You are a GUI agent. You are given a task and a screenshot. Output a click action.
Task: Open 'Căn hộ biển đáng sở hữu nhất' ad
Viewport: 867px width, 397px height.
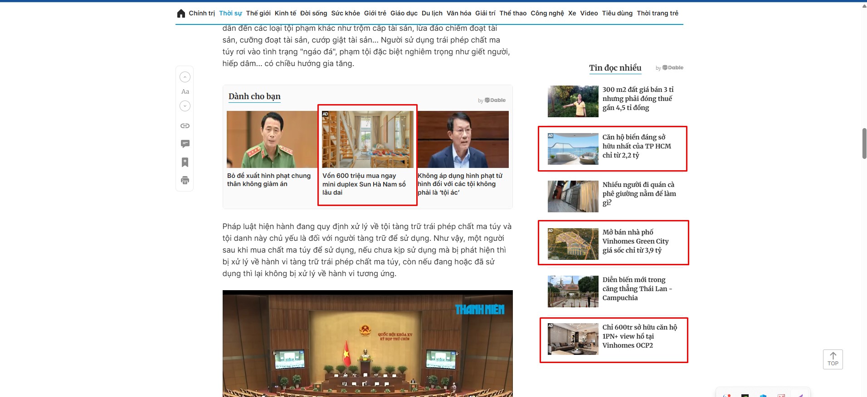point(637,146)
